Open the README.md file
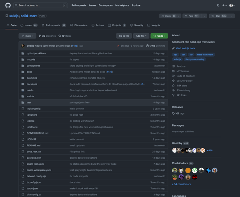Image resolution: width=240 pixels, height=197 pixels. point(34,146)
